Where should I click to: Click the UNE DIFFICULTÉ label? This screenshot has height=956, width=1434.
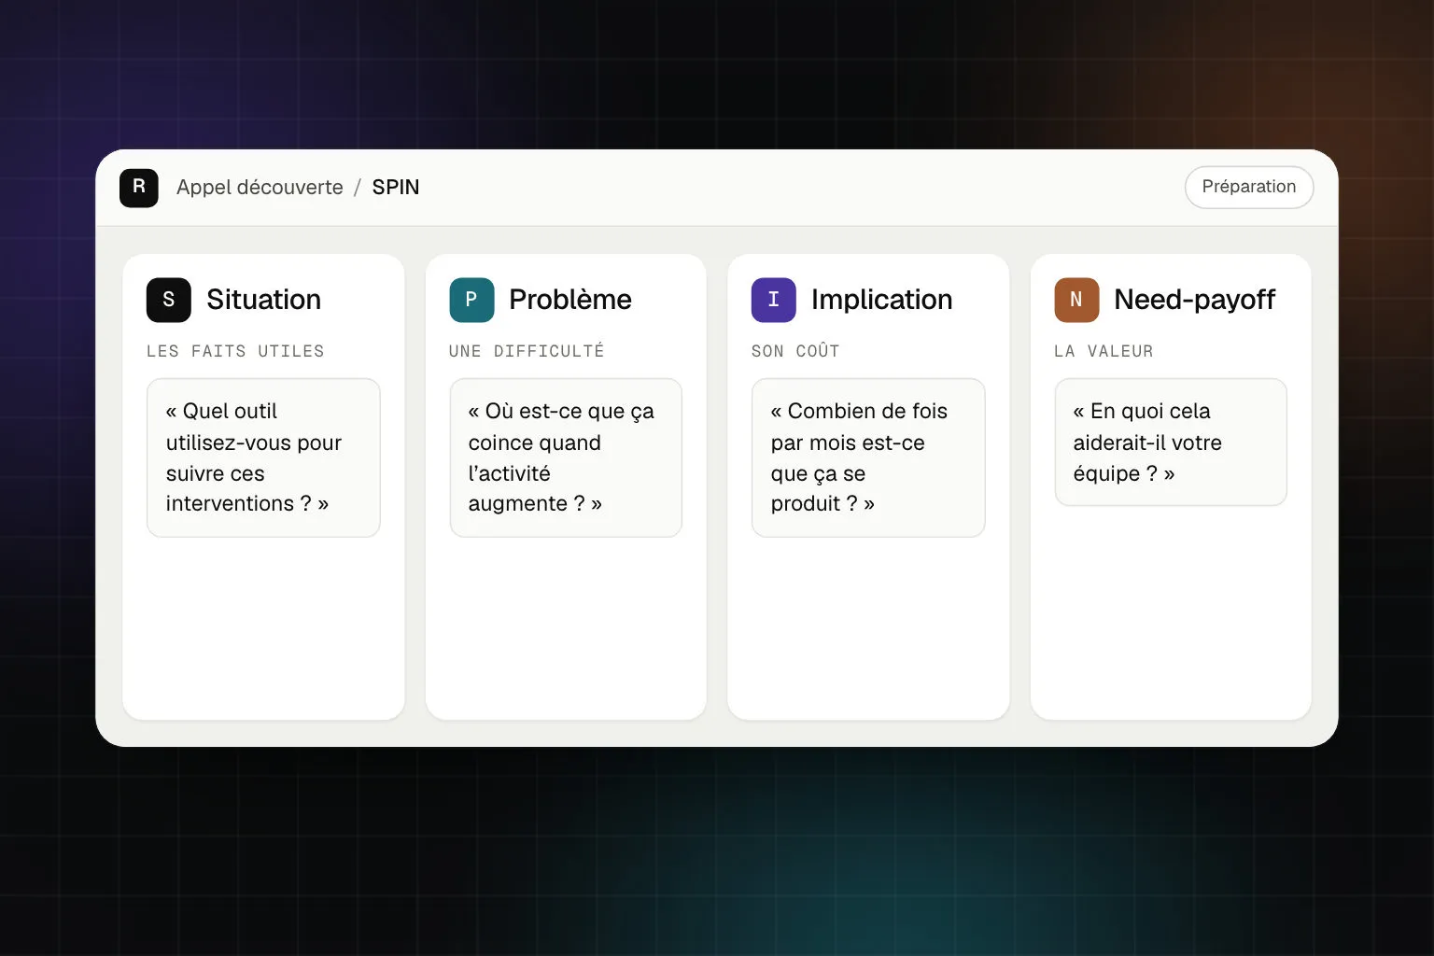[x=527, y=351]
